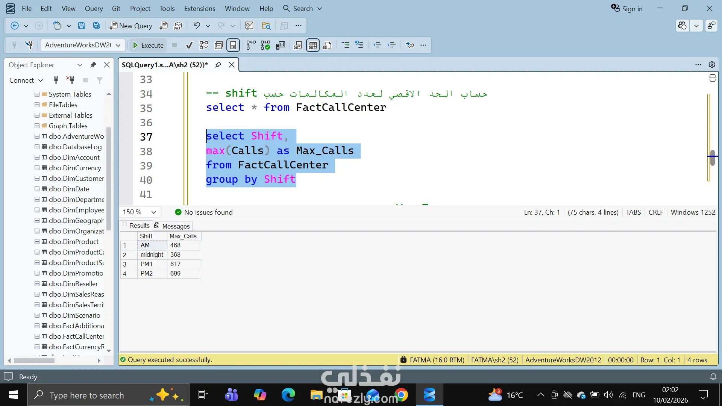
Task: Open the Query menu
Action: coord(94,8)
